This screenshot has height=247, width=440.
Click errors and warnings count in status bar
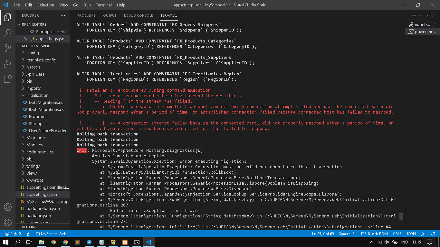coord(13,234)
